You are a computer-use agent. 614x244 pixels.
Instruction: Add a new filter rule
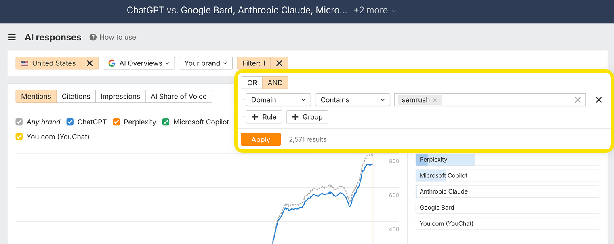(x=264, y=117)
